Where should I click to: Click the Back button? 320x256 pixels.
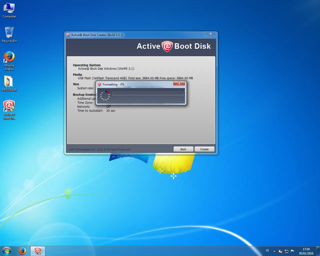pos(183,149)
